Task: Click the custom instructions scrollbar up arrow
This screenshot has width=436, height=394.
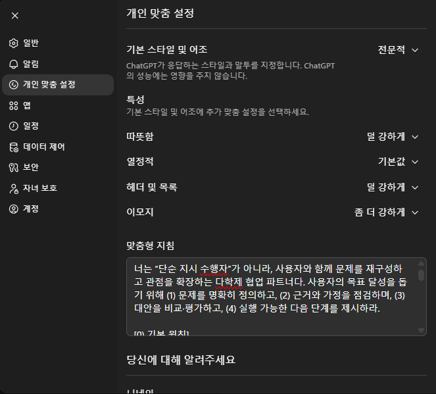Action: (x=422, y=263)
